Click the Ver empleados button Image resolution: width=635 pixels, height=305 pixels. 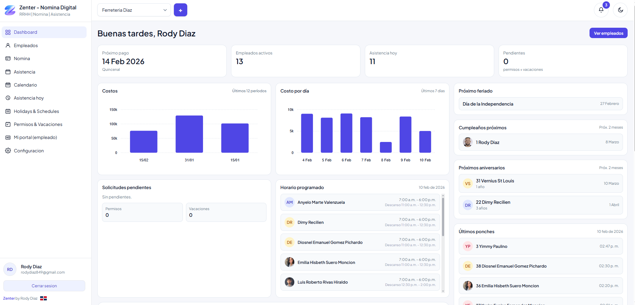pyautogui.click(x=608, y=33)
